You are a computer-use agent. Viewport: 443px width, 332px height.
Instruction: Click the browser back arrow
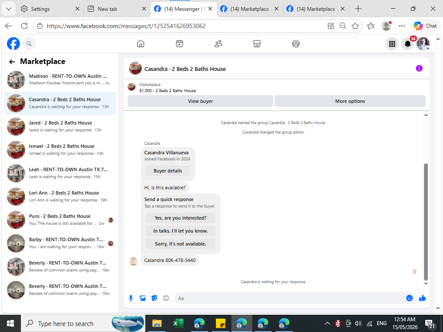pyautogui.click(x=9, y=26)
